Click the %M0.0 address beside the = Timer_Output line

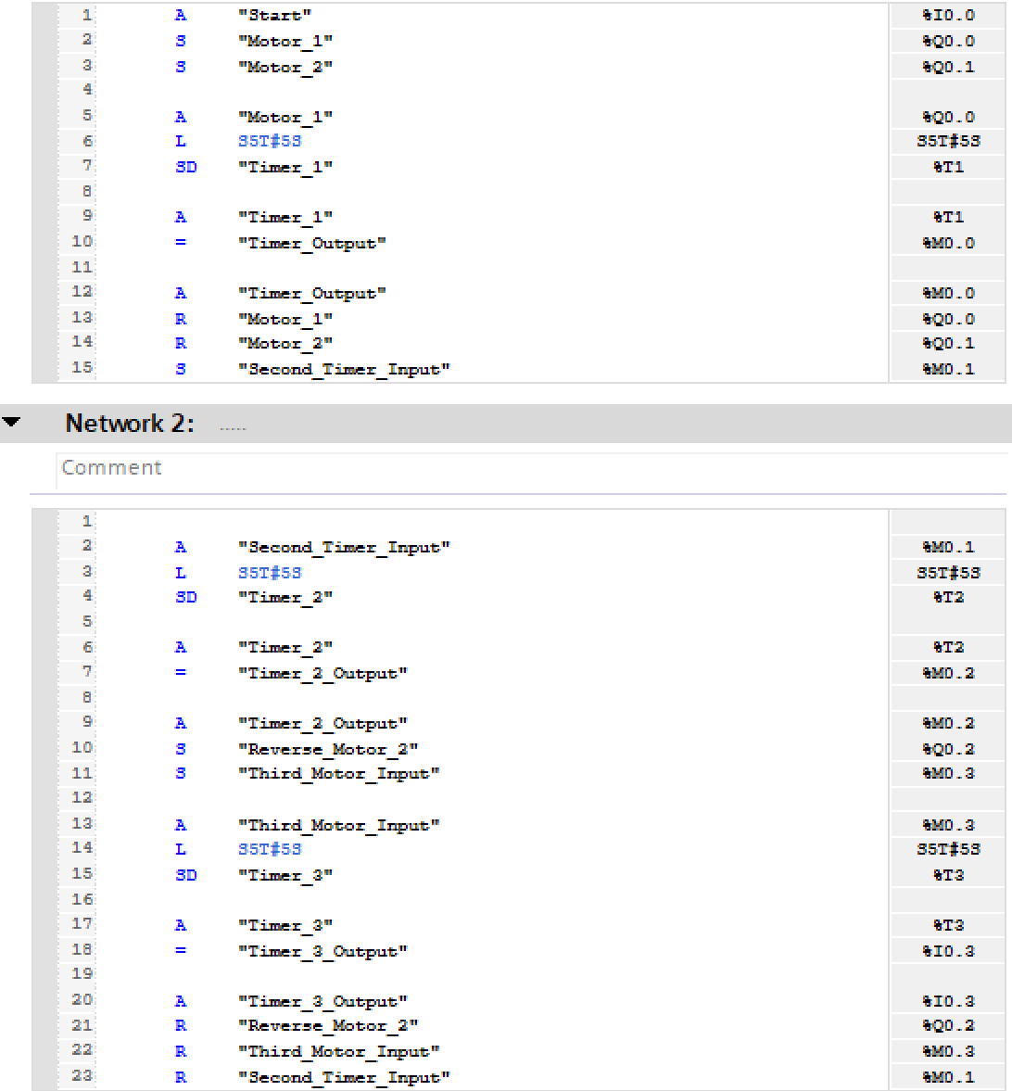(x=948, y=243)
